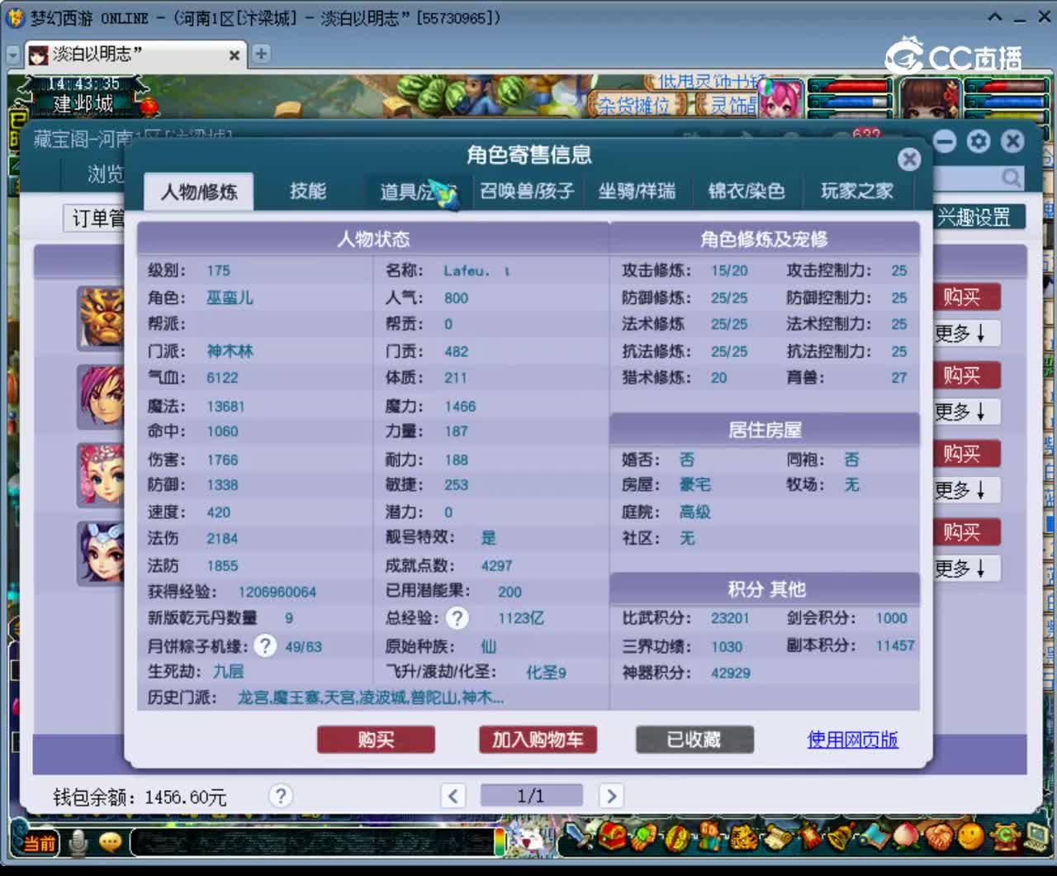This screenshot has width=1057, height=876.
Task: Click the green orb give icon
Action: 643,836
